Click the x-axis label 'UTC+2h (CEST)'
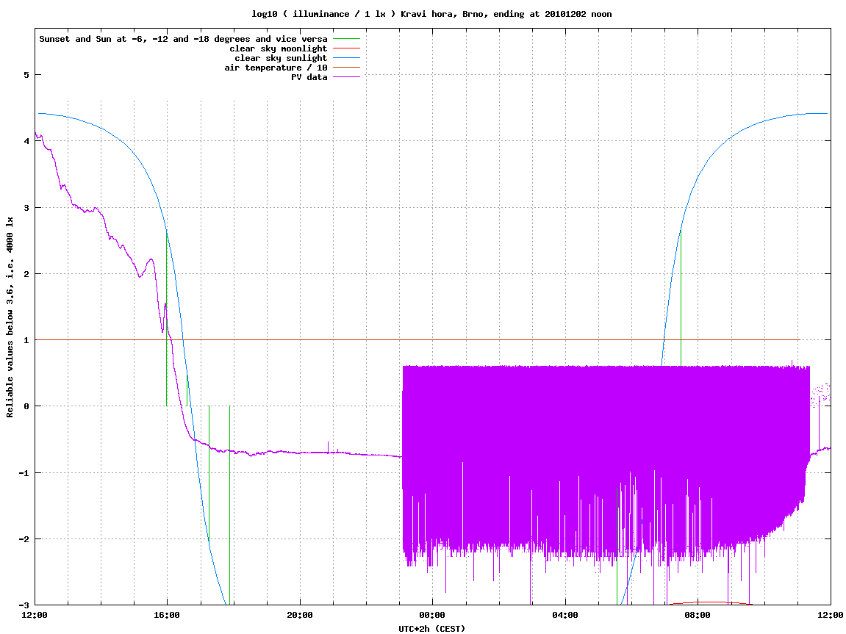The image size is (846, 634). coord(431,629)
